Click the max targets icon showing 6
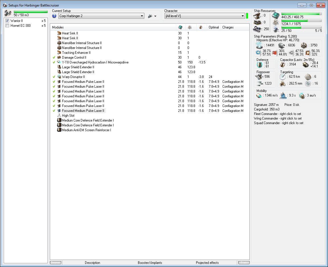Screen dimensions: 328x267 pyautogui.click(x=308, y=77)
